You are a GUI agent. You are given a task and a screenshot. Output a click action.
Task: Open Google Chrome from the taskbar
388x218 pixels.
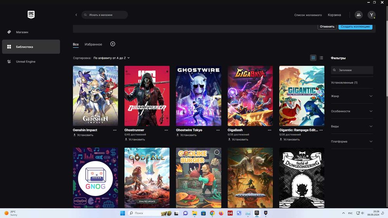[x=212, y=213]
